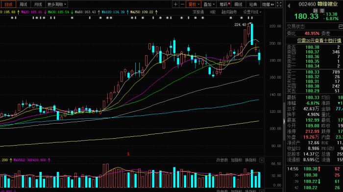Click the 融资融券 margin trading label
The width and height of the screenshot is (343, 192).
tap(229, 12)
